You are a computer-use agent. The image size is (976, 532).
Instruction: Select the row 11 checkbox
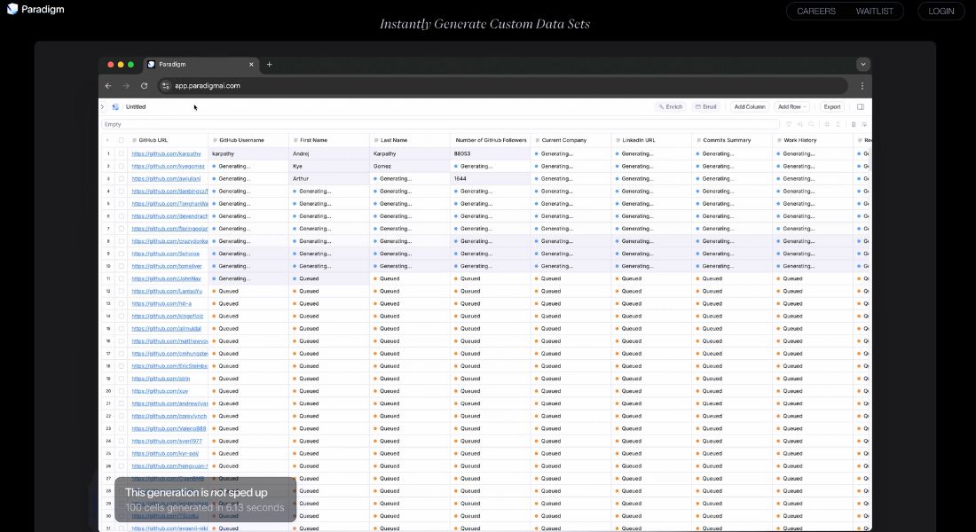point(122,278)
